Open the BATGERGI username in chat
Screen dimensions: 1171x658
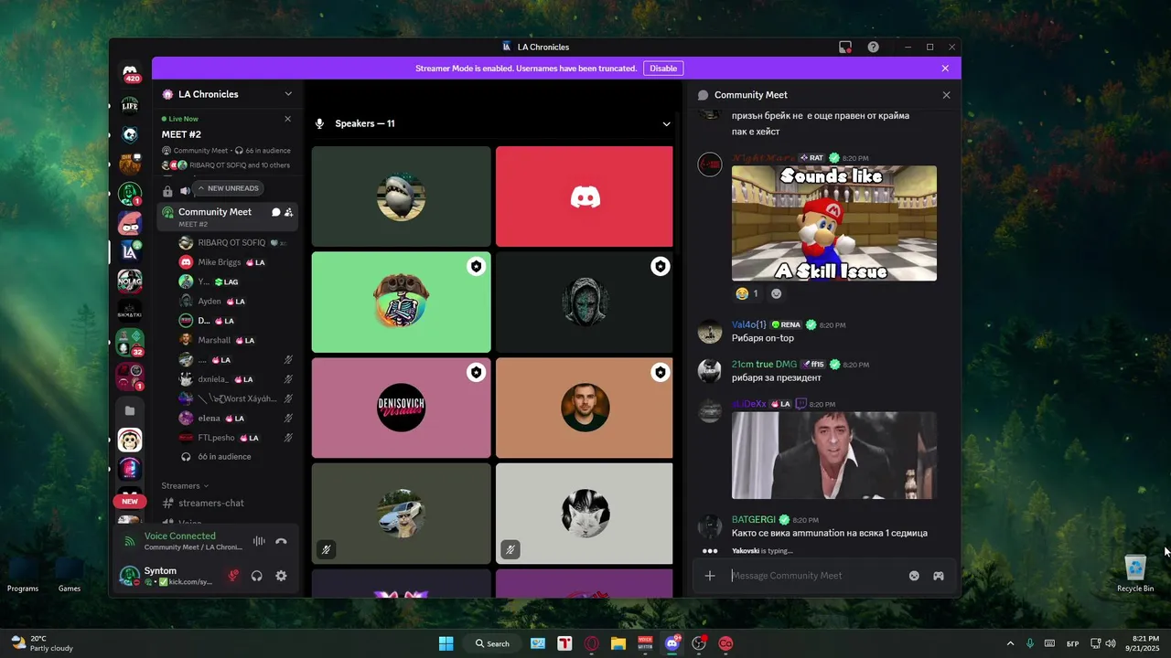click(x=754, y=519)
